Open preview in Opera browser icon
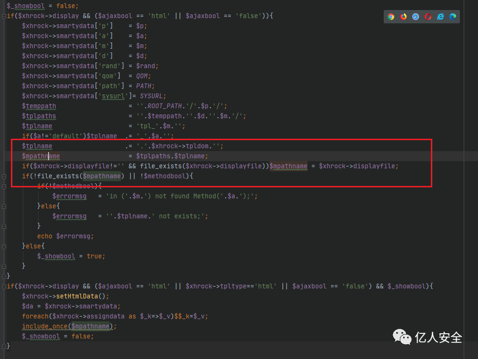The height and width of the screenshot is (359, 478). pyautogui.click(x=428, y=17)
